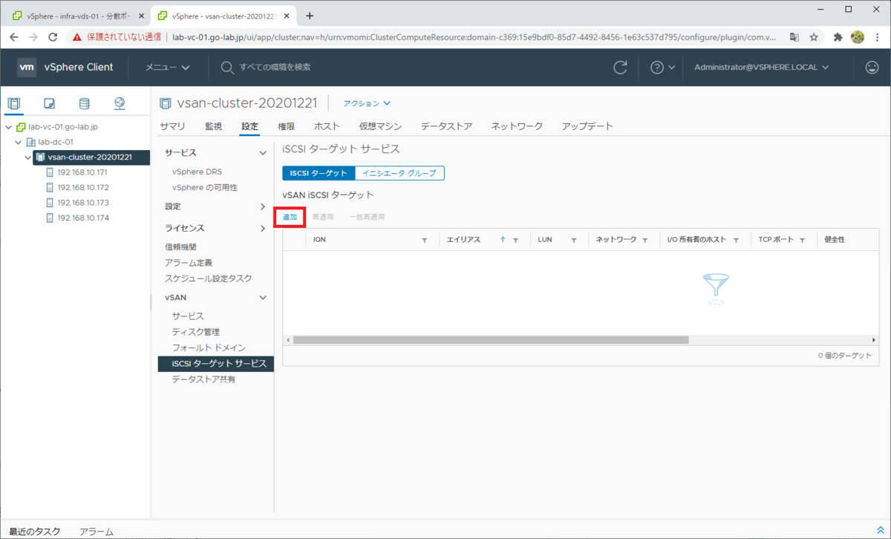Toggle sort arrow on エイリアス column
891x539 pixels.
(x=503, y=240)
